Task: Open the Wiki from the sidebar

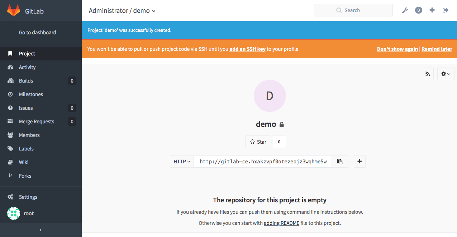Action: pyautogui.click(x=24, y=162)
